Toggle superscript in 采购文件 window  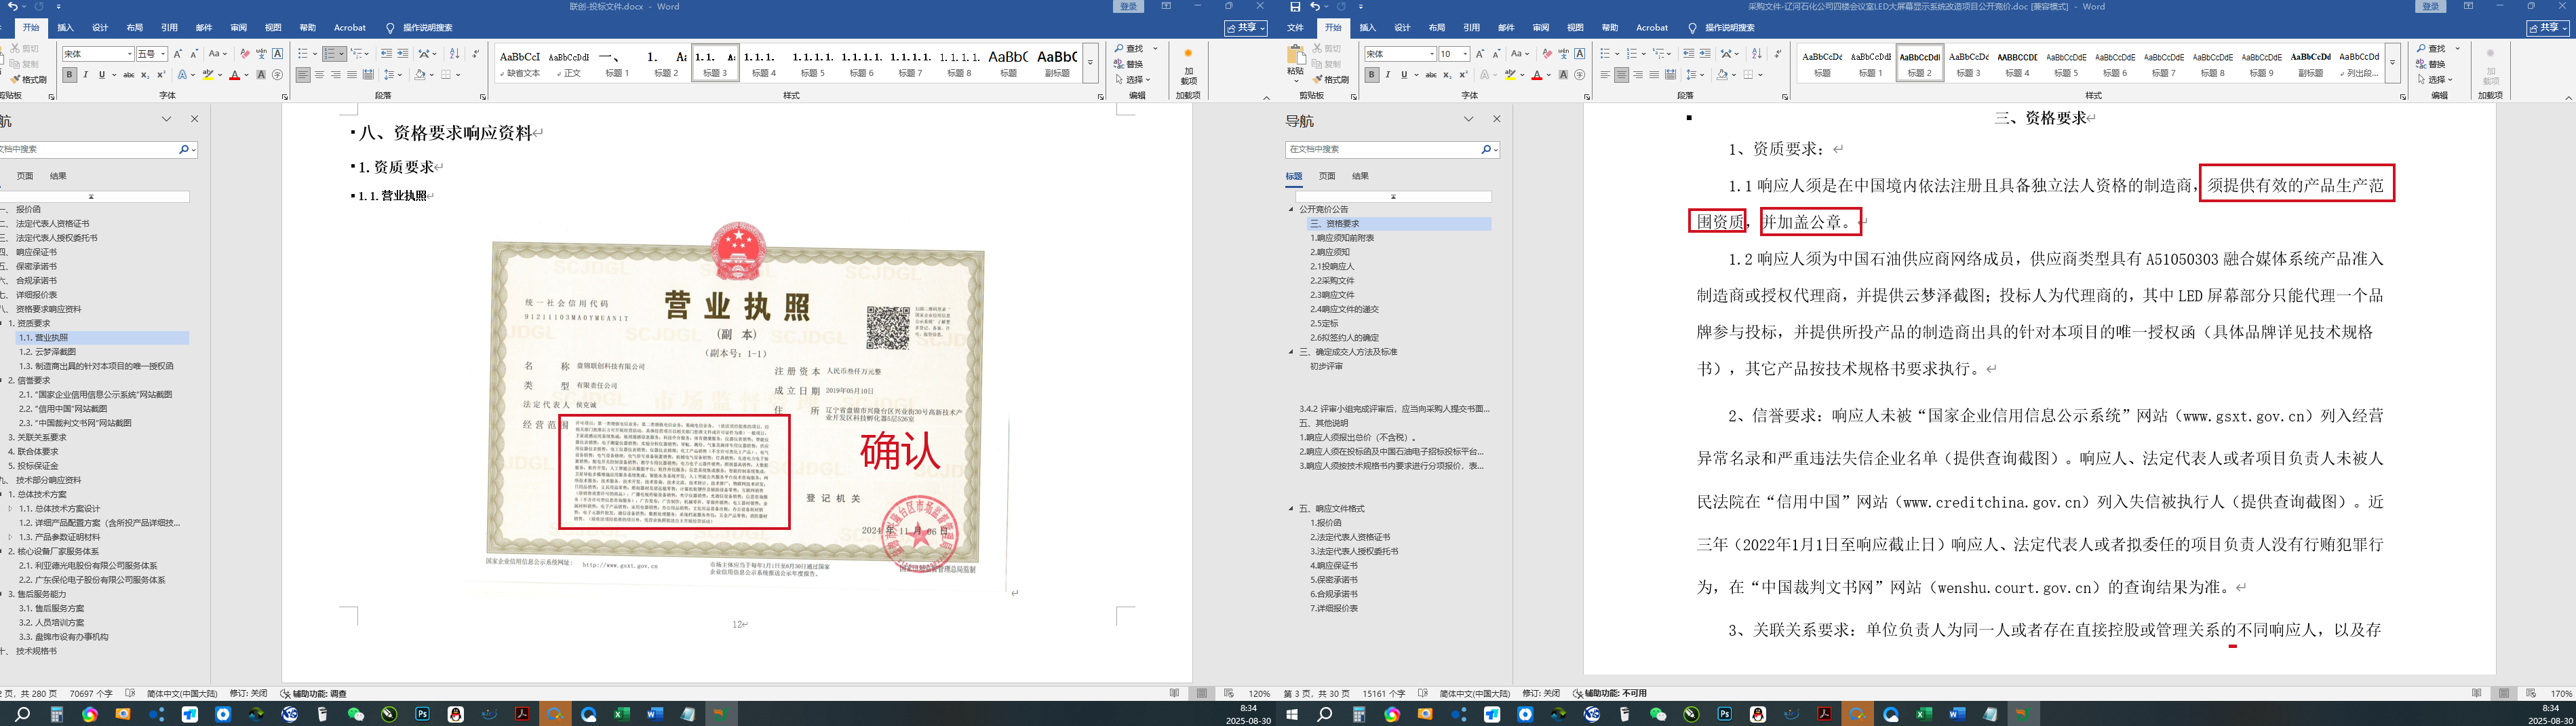[x=1463, y=75]
